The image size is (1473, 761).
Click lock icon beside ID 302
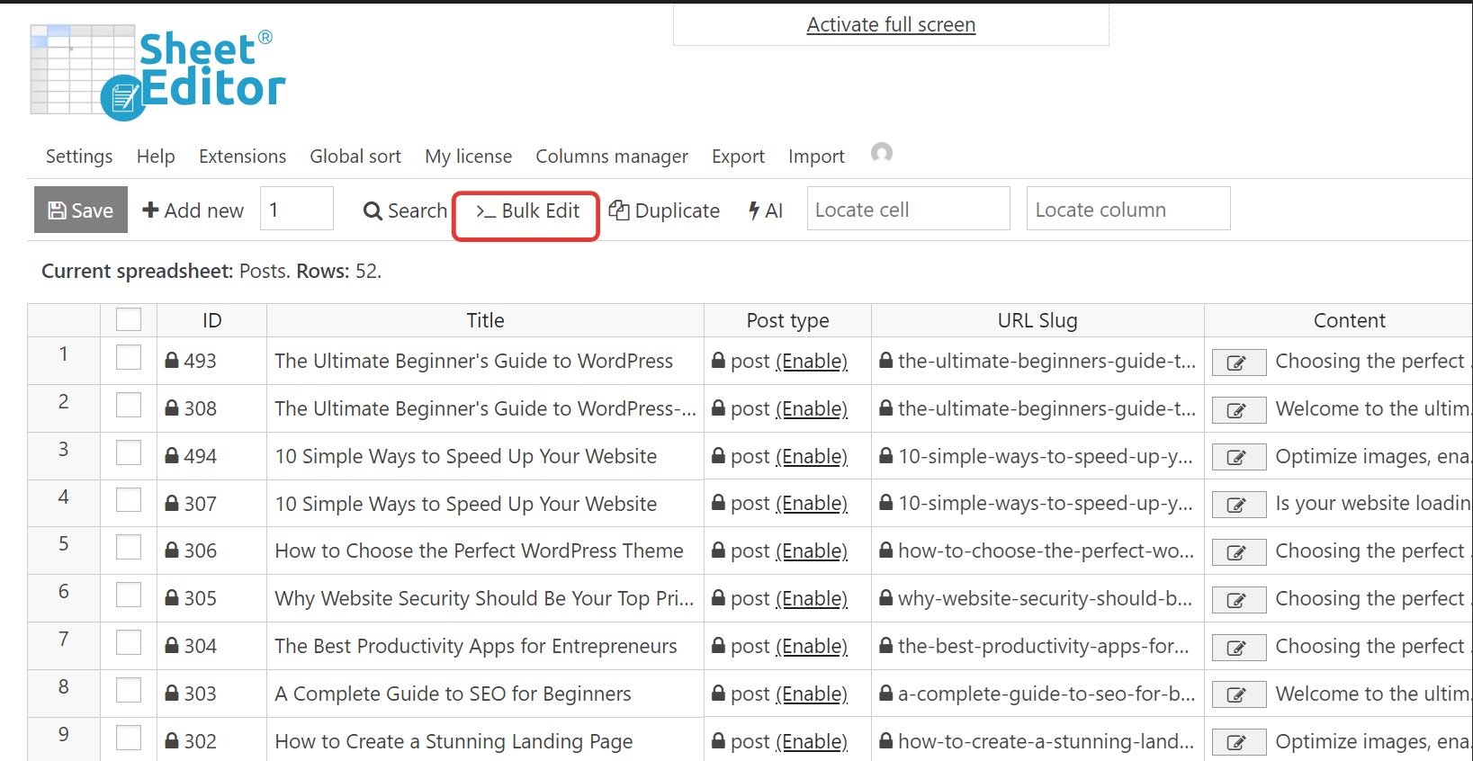click(172, 740)
